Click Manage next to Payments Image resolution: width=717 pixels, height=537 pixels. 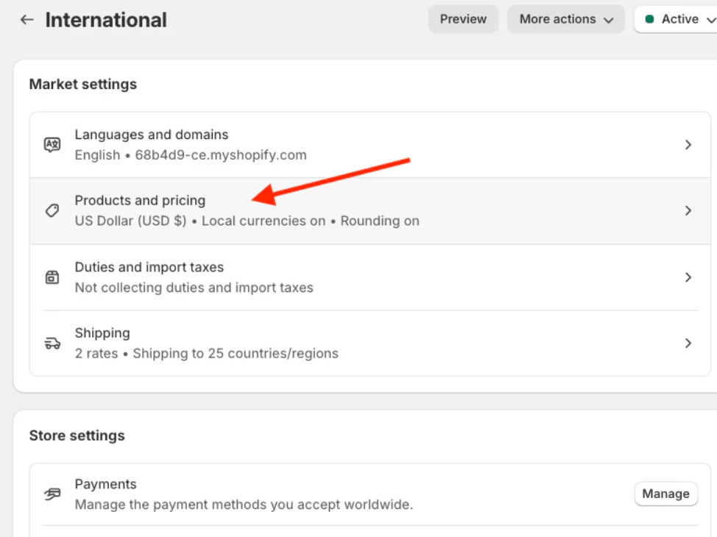(665, 494)
